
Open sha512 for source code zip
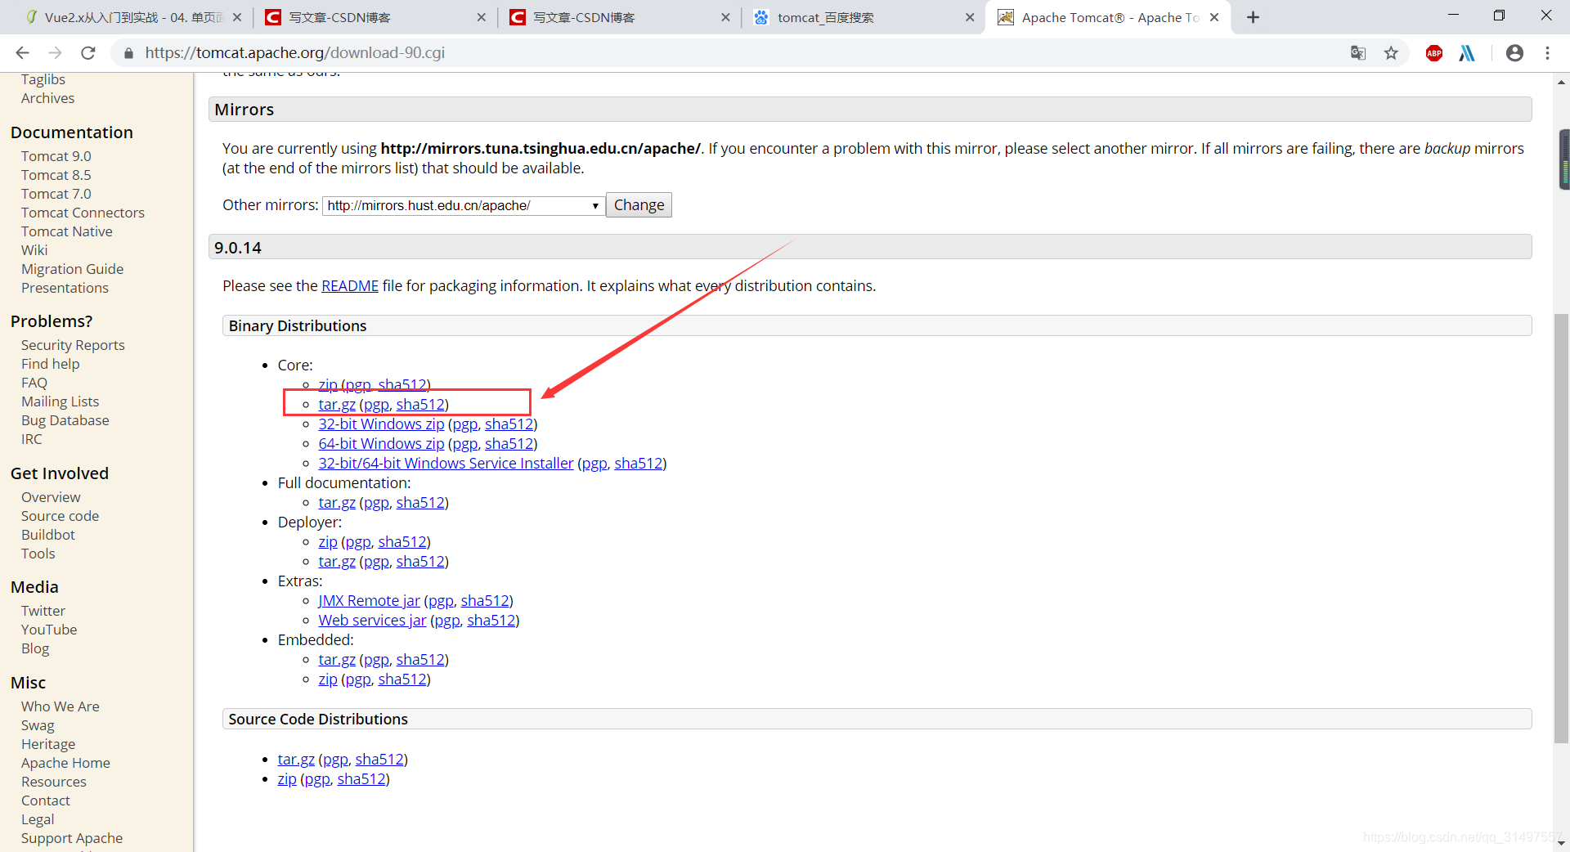click(361, 779)
